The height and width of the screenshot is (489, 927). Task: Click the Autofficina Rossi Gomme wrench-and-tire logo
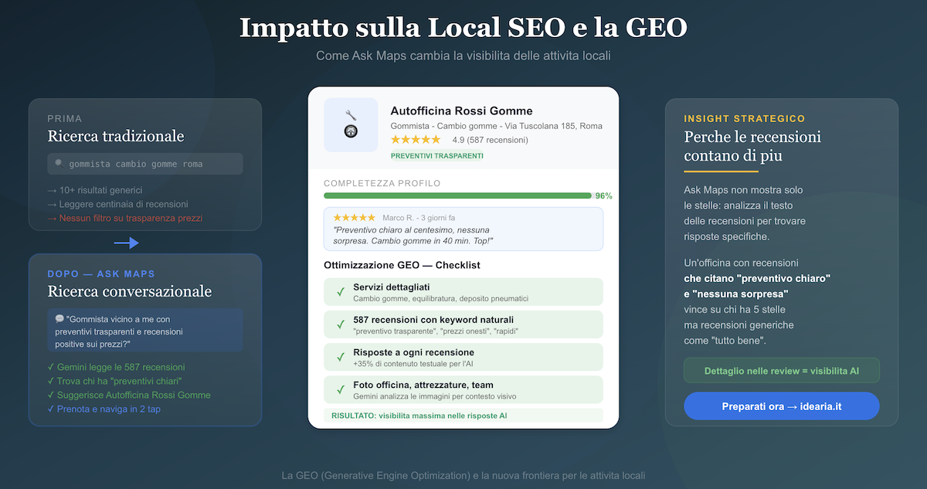[351, 124]
